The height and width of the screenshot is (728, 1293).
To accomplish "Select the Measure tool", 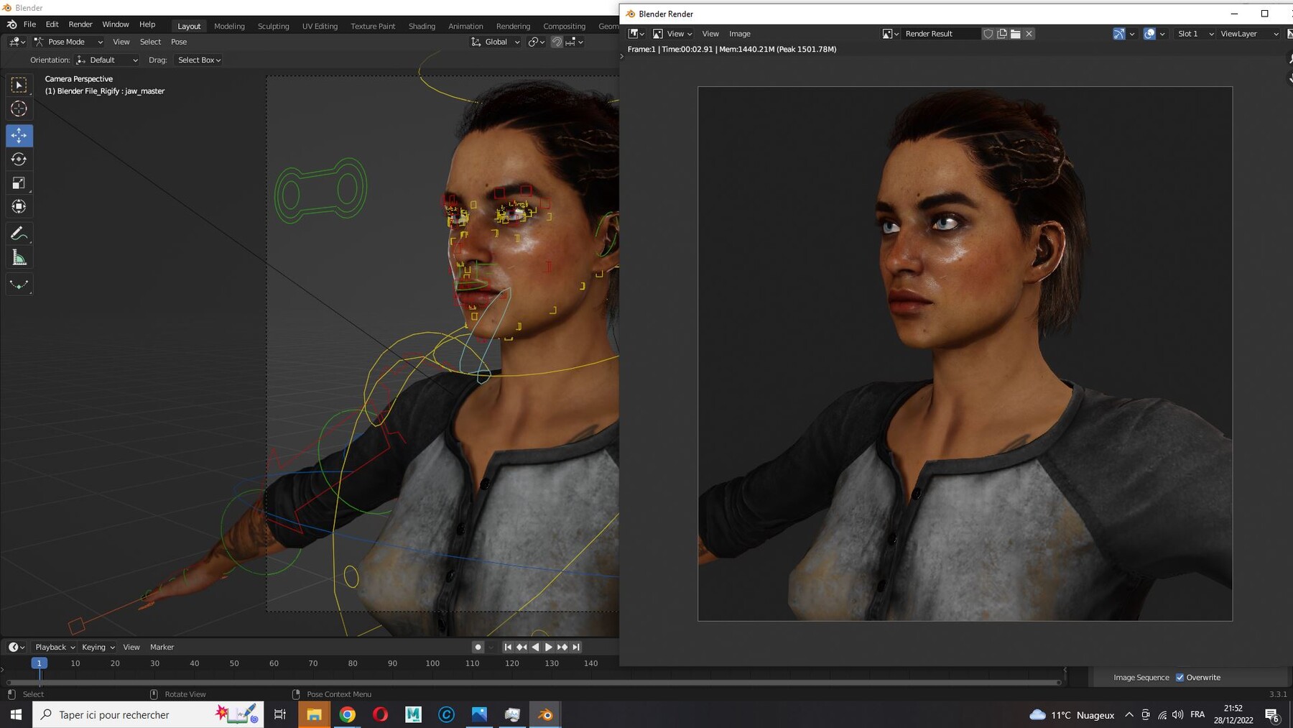I will 19,258.
